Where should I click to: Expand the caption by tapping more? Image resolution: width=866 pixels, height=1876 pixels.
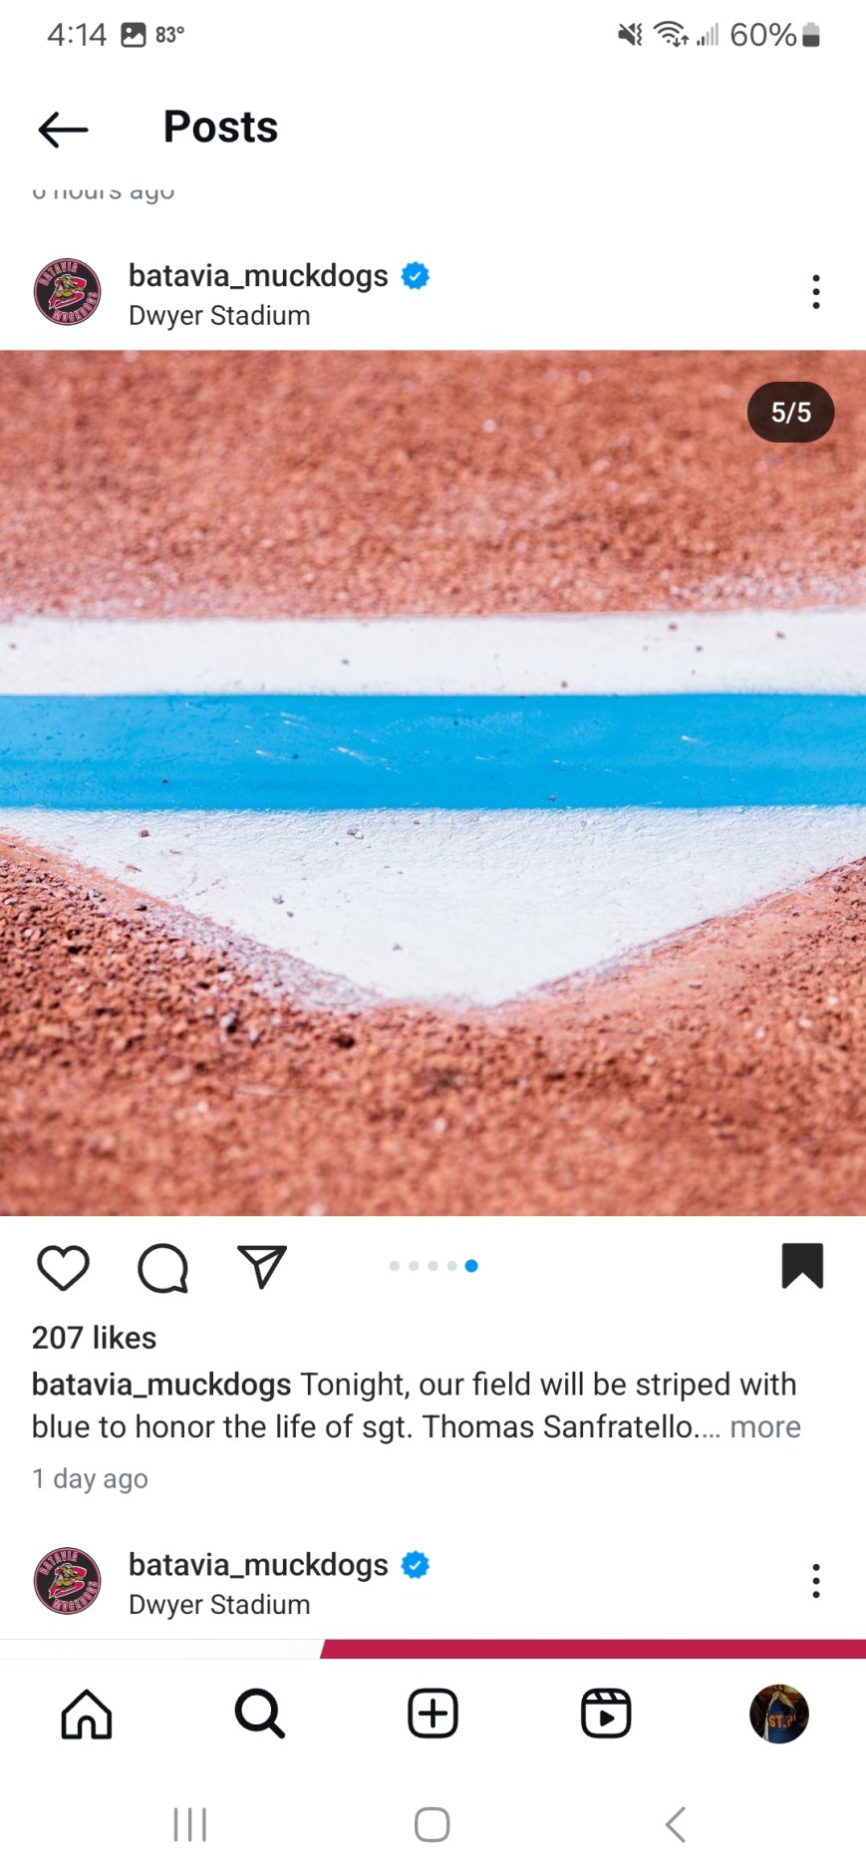coord(765,1426)
